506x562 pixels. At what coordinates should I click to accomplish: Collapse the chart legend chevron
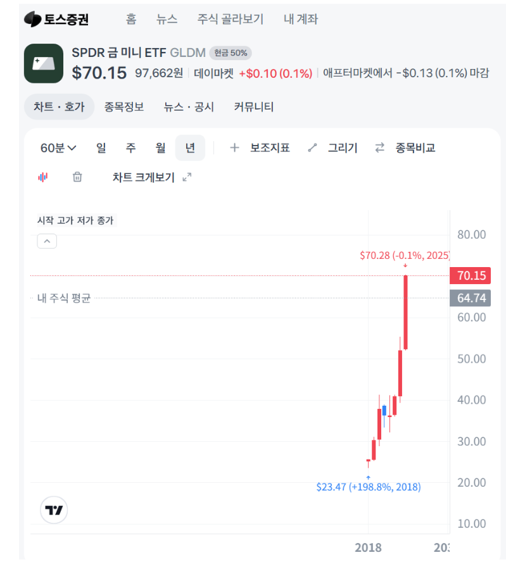click(x=47, y=240)
